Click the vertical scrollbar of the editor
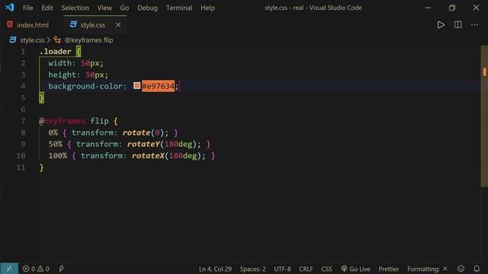Image resolution: width=488 pixels, height=274 pixels. click(484, 116)
